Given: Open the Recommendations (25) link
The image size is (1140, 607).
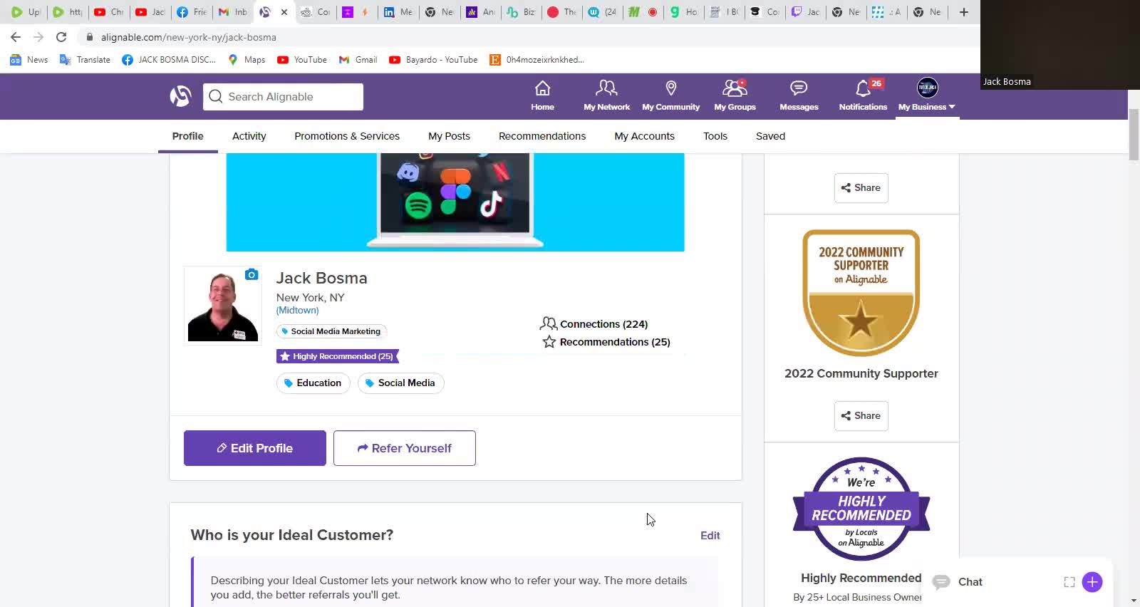Looking at the screenshot, I should click(606, 342).
